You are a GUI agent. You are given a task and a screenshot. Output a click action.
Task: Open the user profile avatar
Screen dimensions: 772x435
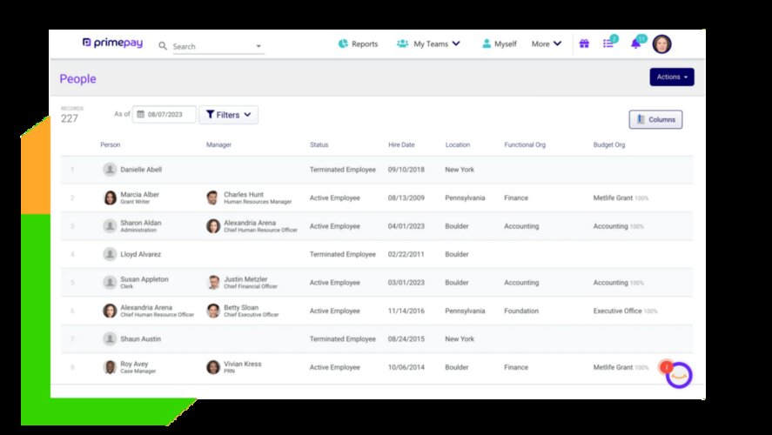click(662, 43)
